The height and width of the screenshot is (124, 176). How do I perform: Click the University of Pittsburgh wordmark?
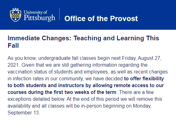39,15
